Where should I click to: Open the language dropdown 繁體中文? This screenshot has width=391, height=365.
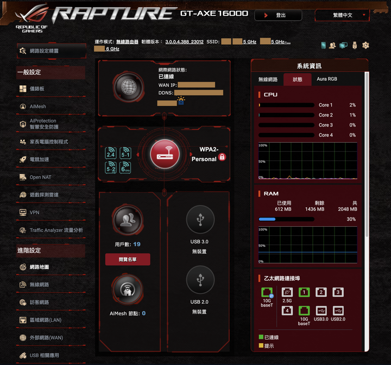(x=342, y=15)
